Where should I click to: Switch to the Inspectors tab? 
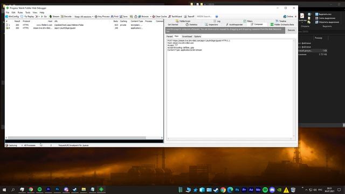tap(211, 25)
